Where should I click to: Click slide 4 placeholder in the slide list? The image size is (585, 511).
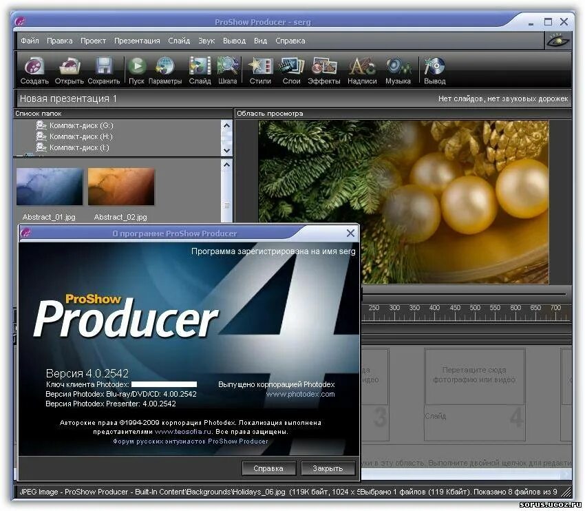click(x=475, y=395)
